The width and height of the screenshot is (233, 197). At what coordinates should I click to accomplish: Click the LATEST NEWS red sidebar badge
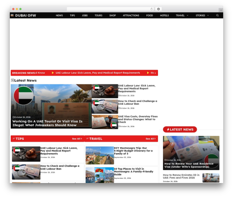180,129
